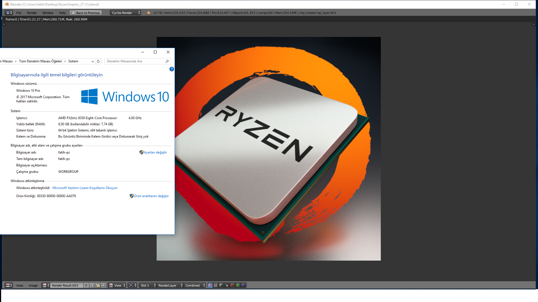Create new image with plus icon

point(92,285)
